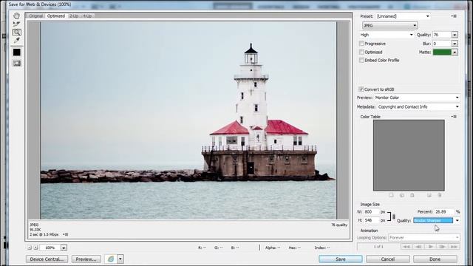473x266 pixels.
Task: Click the Done button
Action: [x=435, y=259]
